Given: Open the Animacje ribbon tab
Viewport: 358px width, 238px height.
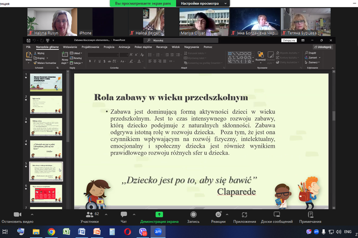Looking at the screenshot, I should click(x=124, y=47).
